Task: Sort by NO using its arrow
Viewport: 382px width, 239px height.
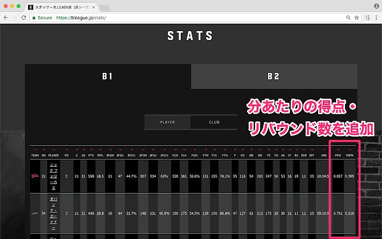Action: (44, 149)
